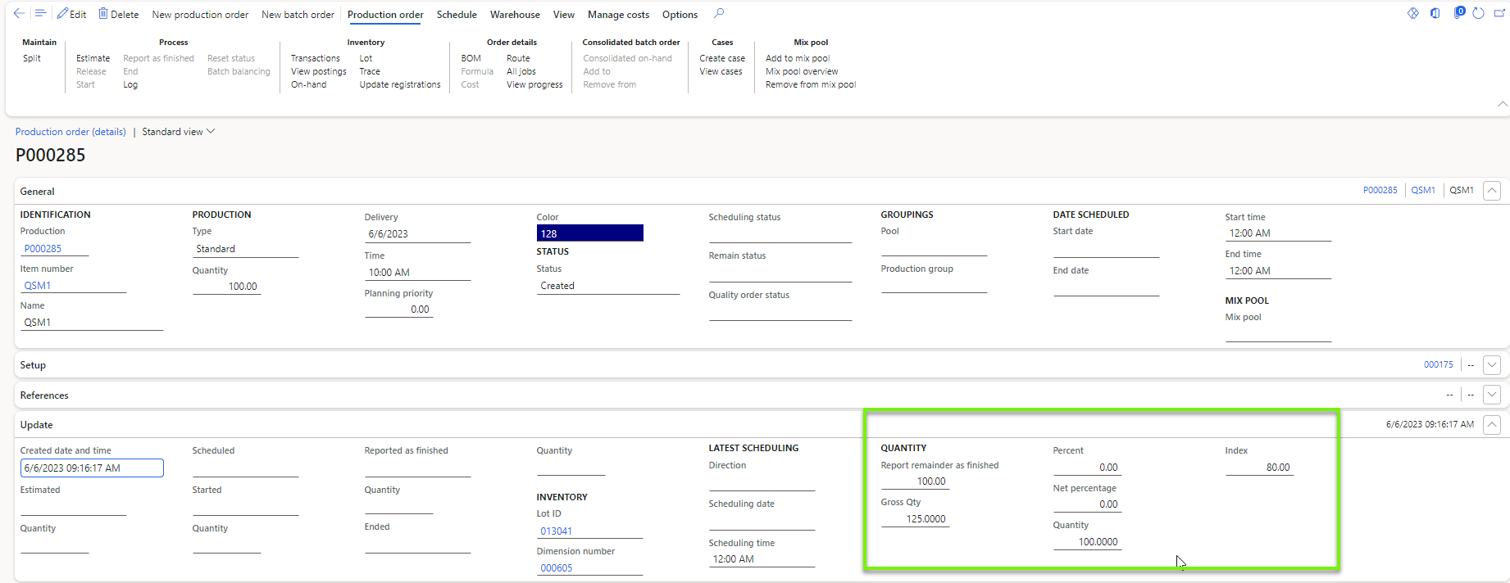The height and width of the screenshot is (583, 1510).
Task: Click the Power Apps diamond icon
Action: point(1413,14)
